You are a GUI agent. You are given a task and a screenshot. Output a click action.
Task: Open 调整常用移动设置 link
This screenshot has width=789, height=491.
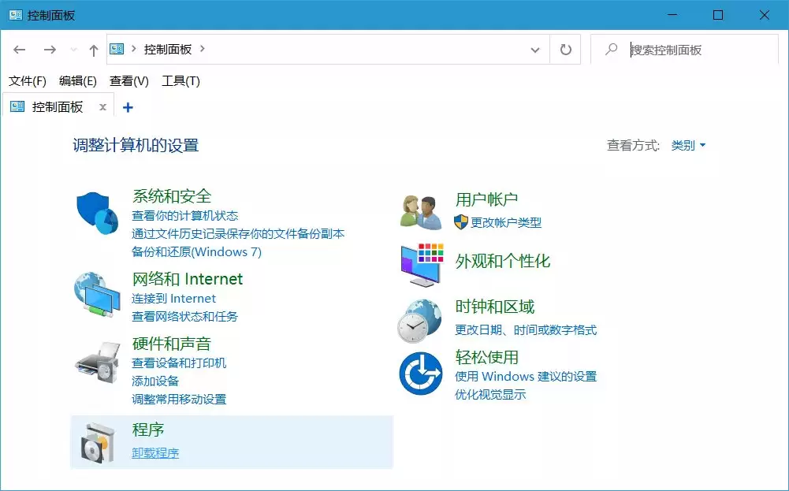click(179, 399)
